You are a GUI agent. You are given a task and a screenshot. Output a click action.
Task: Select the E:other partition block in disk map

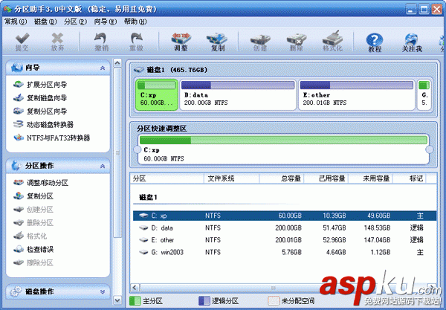pyautogui.click(x=357, y=94)
